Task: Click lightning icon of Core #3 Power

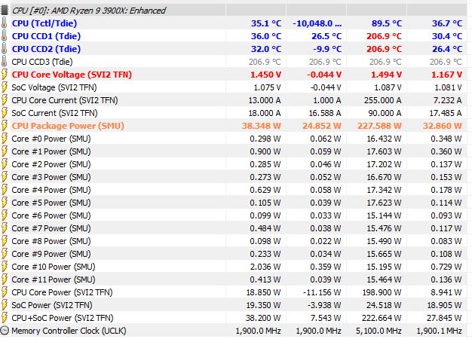Action: (x=5, y=177)
